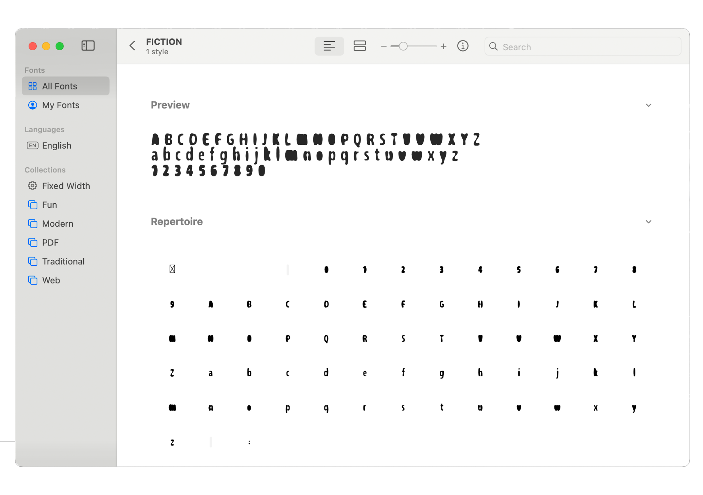
Task: Select English language filter
Action: pyautogui.click(x=57, y=146)
